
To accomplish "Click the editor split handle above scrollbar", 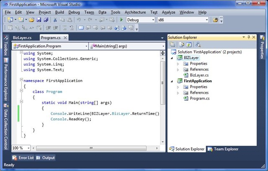I will (163, 53).
